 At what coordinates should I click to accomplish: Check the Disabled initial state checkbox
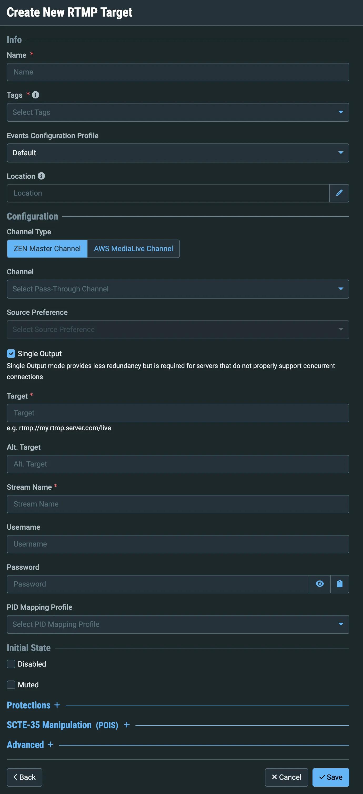click(11, 664)
